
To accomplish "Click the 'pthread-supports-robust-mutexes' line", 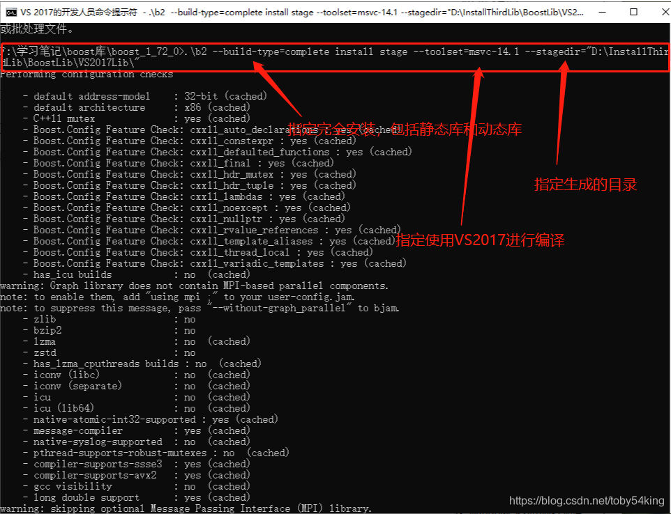I will tap(156, 453).
